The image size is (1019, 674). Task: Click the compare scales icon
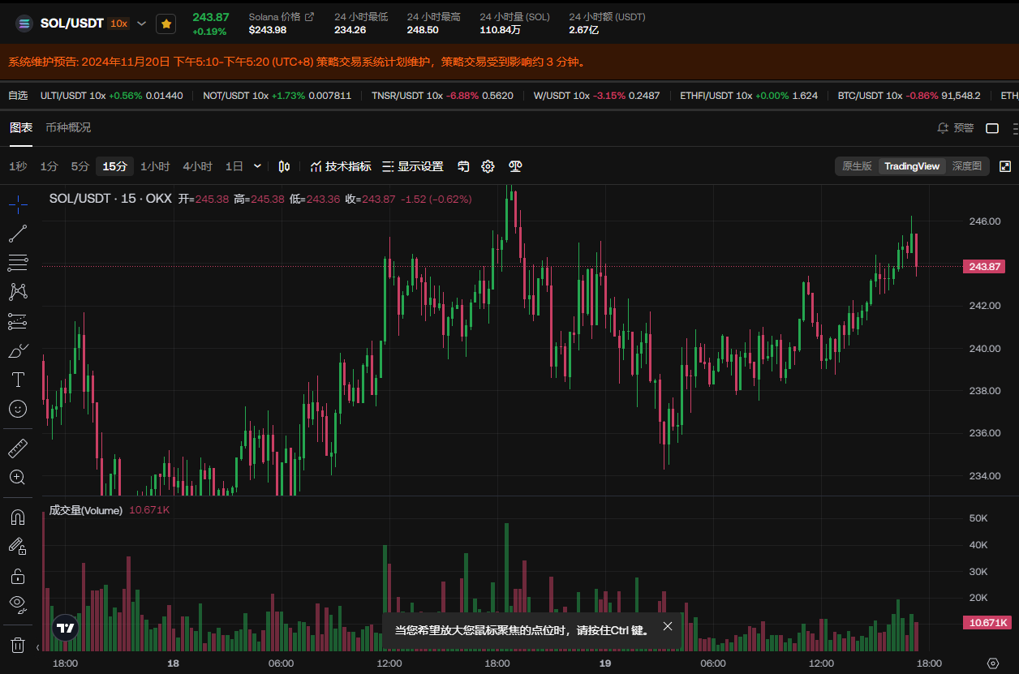[x=515, y=166]
